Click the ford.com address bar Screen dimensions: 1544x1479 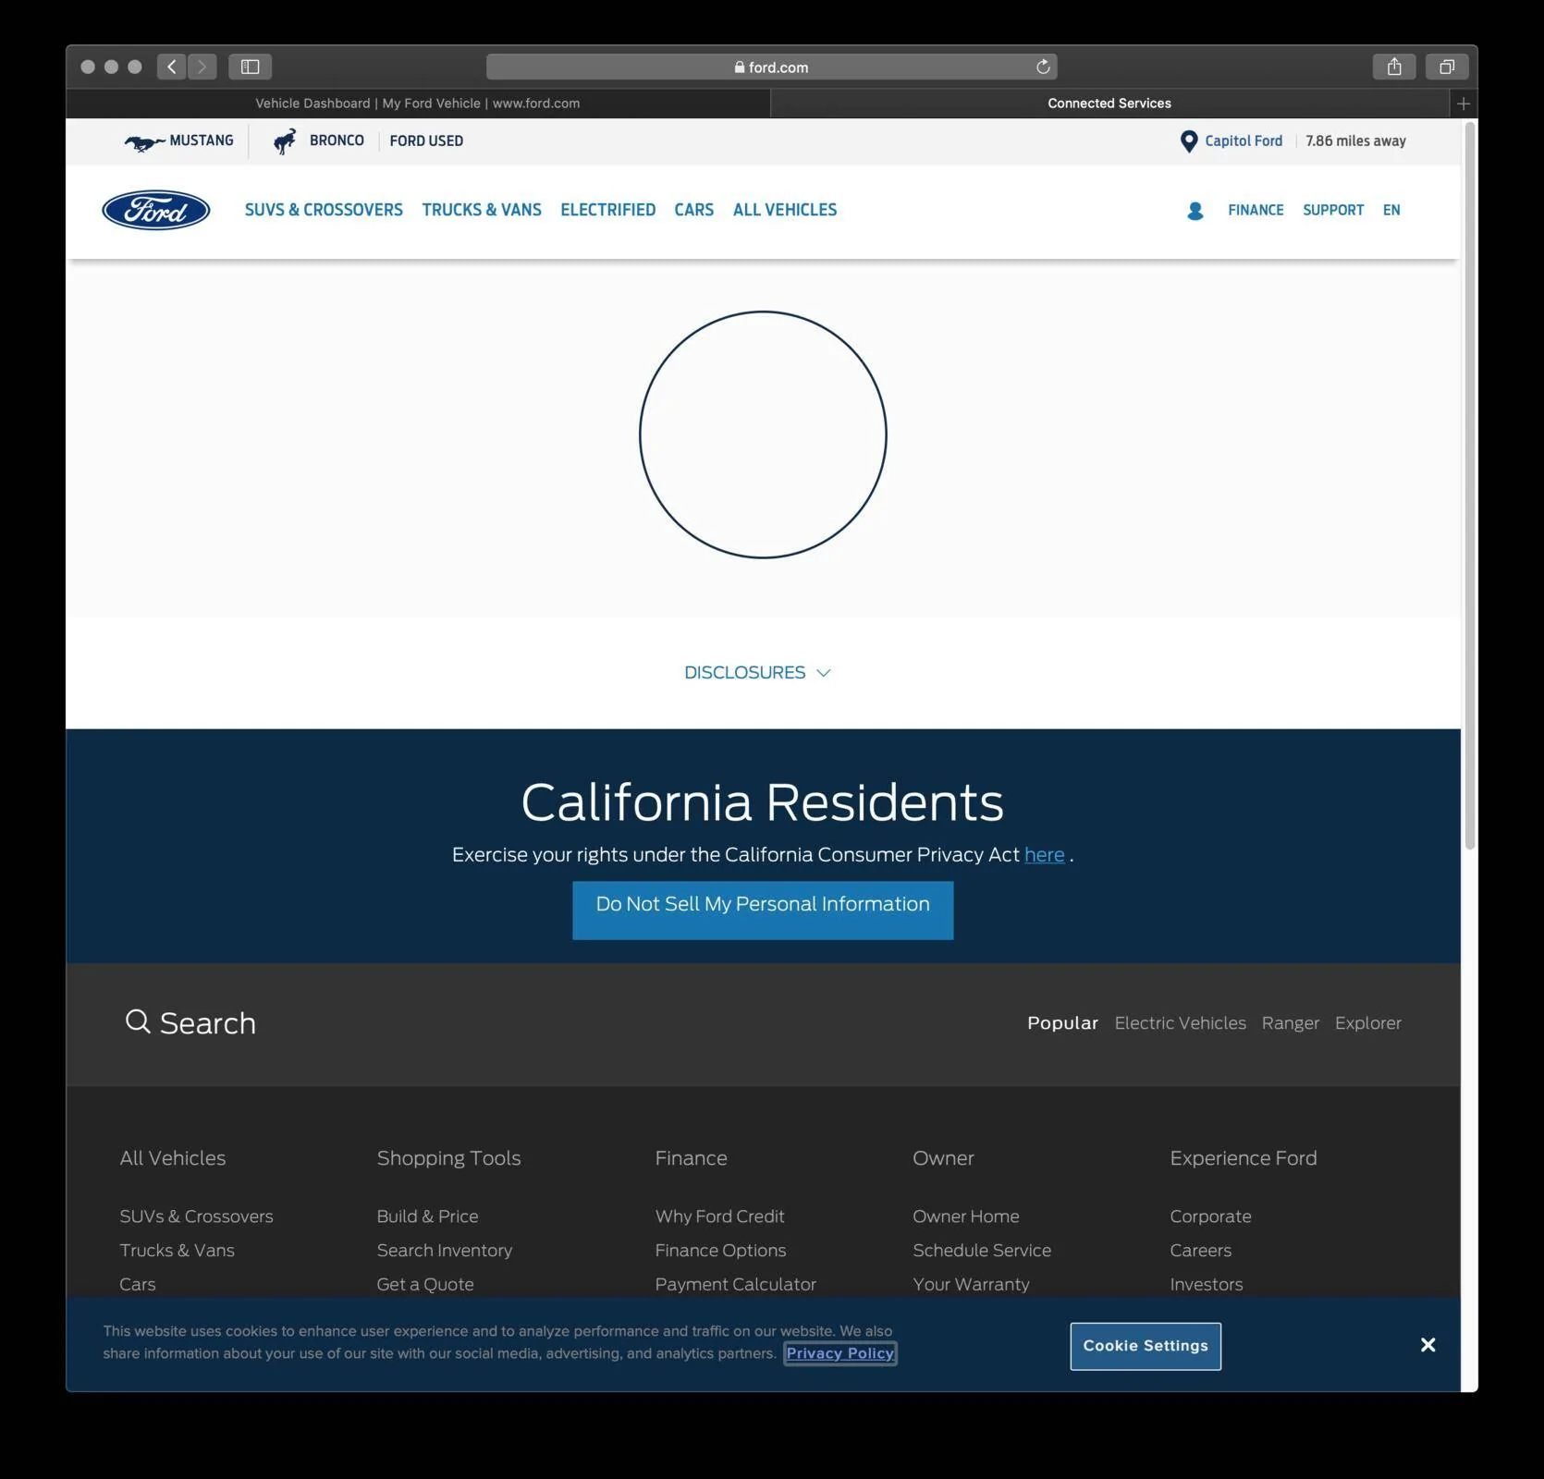point(771,67)
